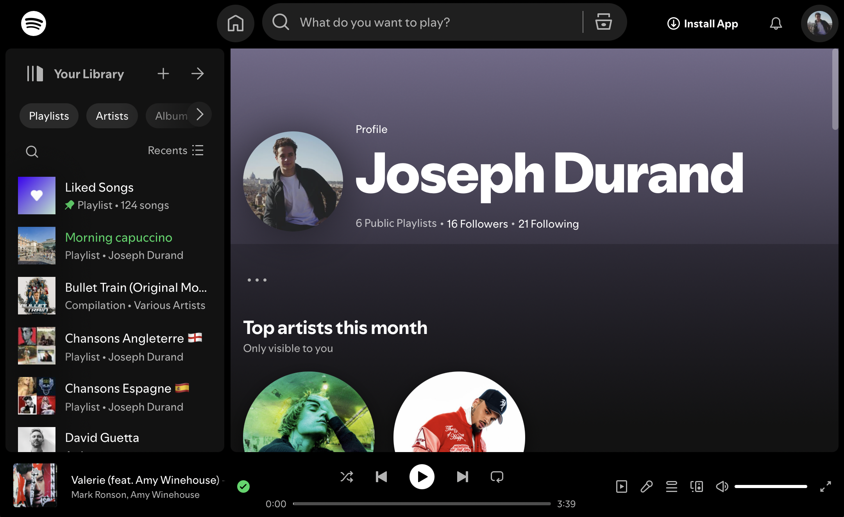Viewport: 844px width, 517px height.
Task: Filter library by Artists
Action: click(112, 116)
